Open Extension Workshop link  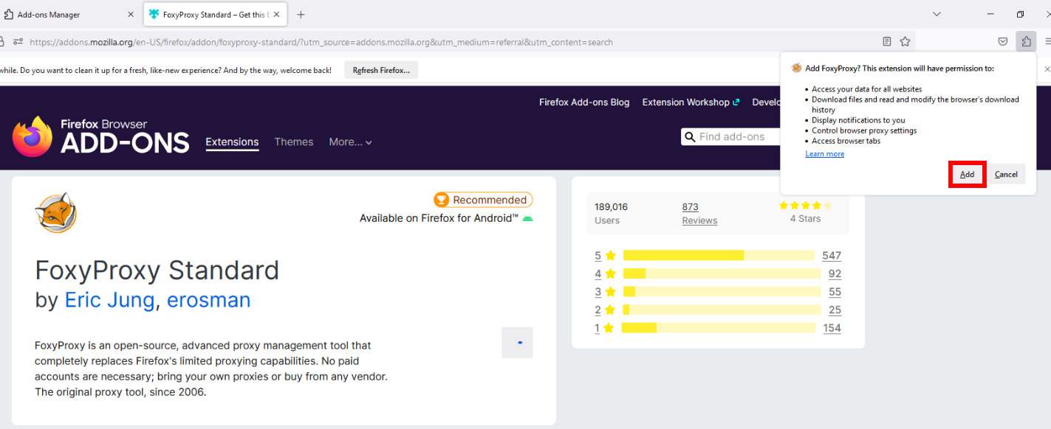(x=691, y=102)
